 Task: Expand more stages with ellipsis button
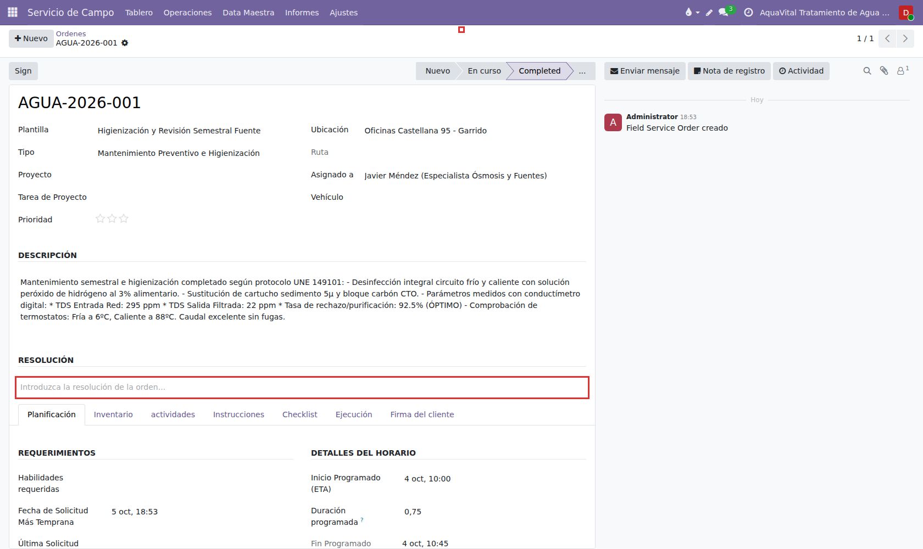pyautogui.click(x=582, y=71)
